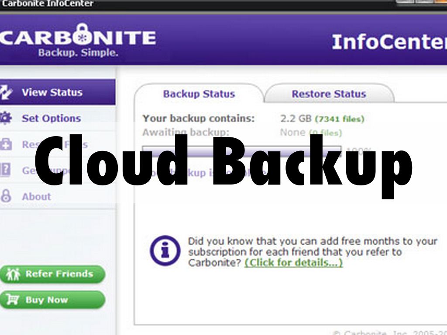Click the Get Support question mark icon
Viewport: 447px width, 335px height.
coord(5,171)
